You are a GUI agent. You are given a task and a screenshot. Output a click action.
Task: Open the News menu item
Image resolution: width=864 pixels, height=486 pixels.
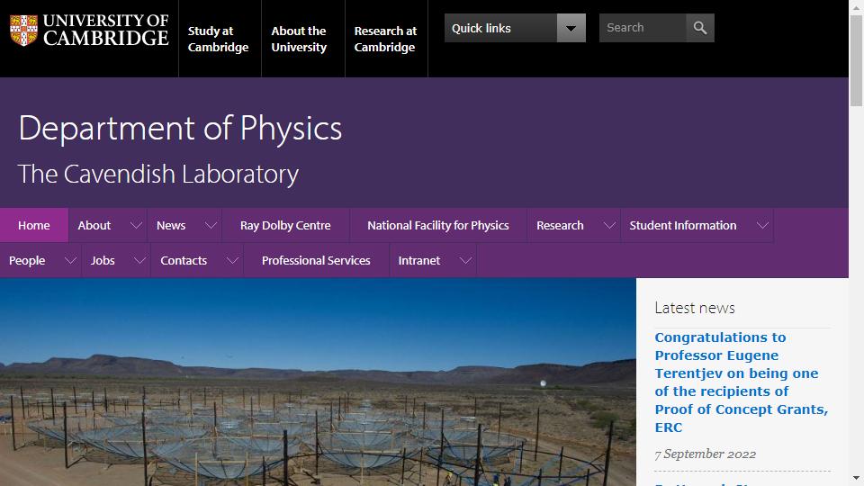click(171, 225)
